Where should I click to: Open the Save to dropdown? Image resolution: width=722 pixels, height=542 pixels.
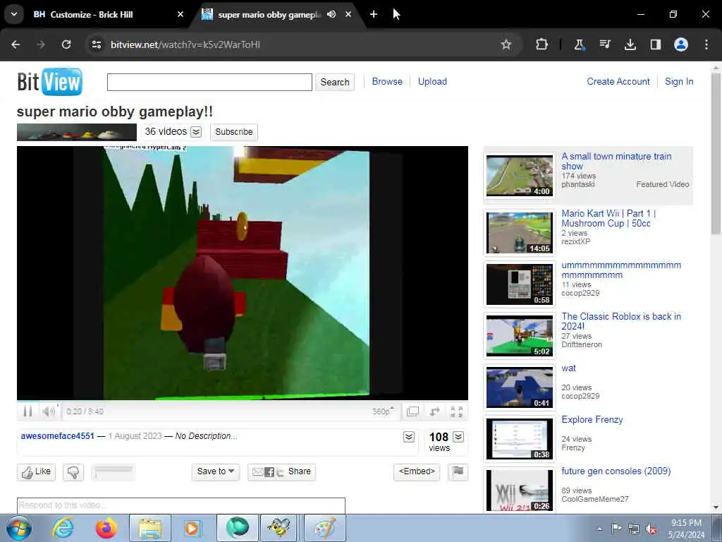click(x=216, y=471)
